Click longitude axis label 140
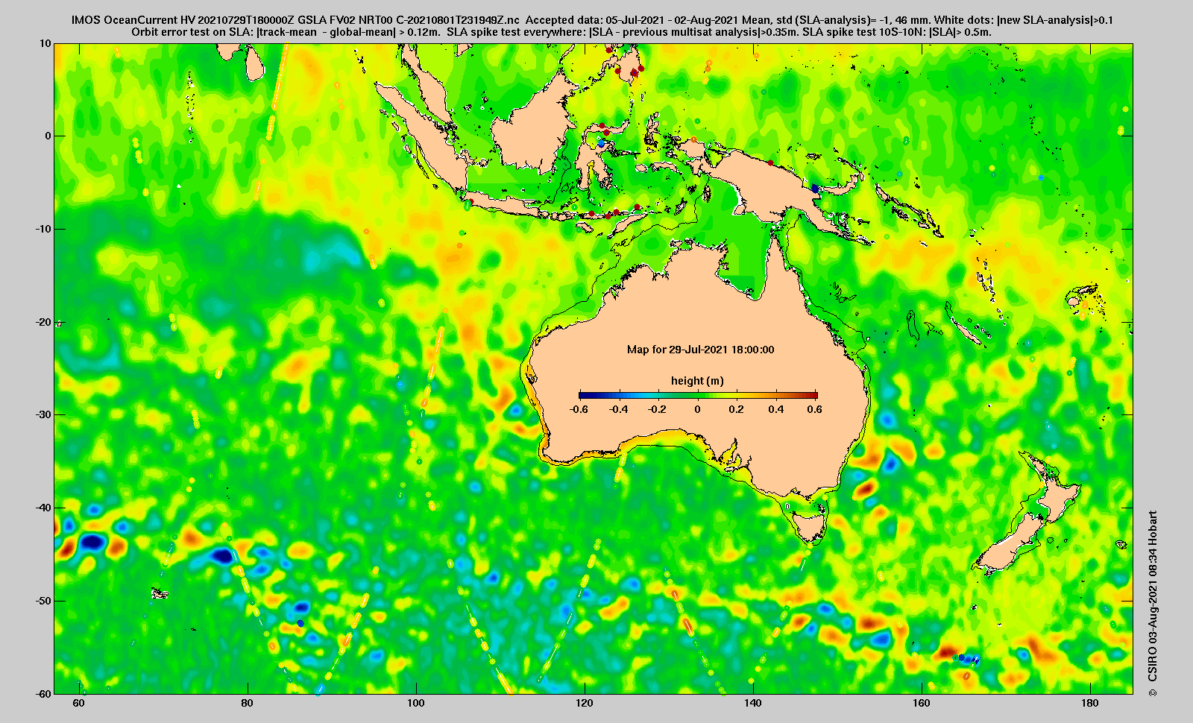The height and width of the screenshot is (723, 1193). click(753, 703)
